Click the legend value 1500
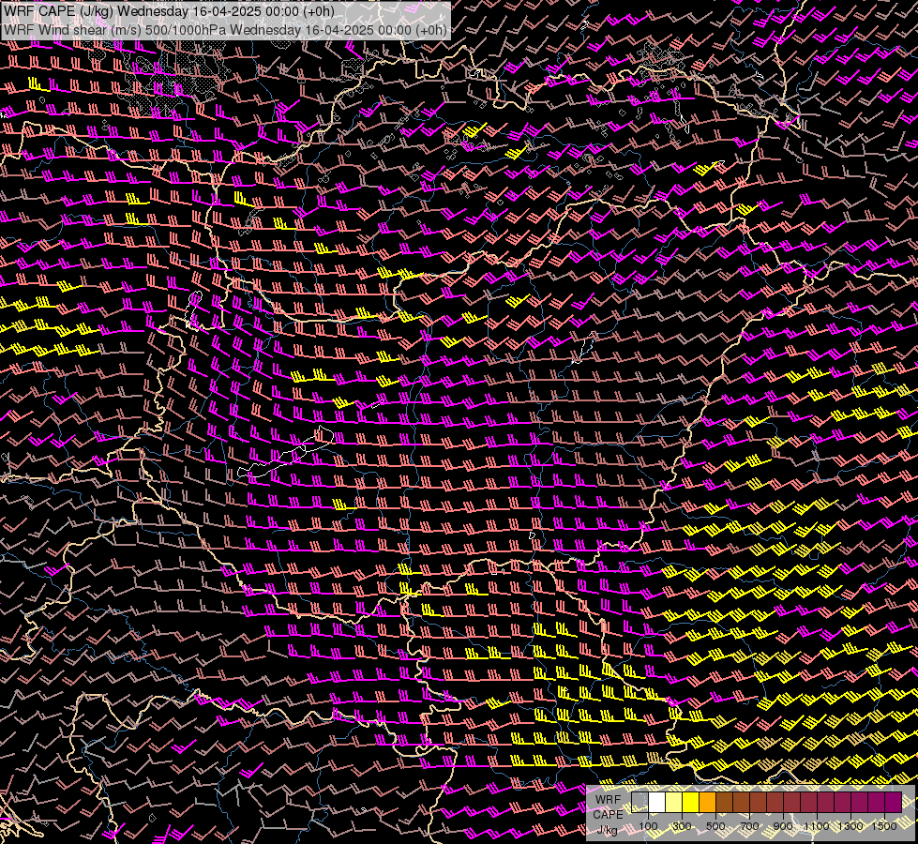The image size is (918, 844). pos(884,826)
